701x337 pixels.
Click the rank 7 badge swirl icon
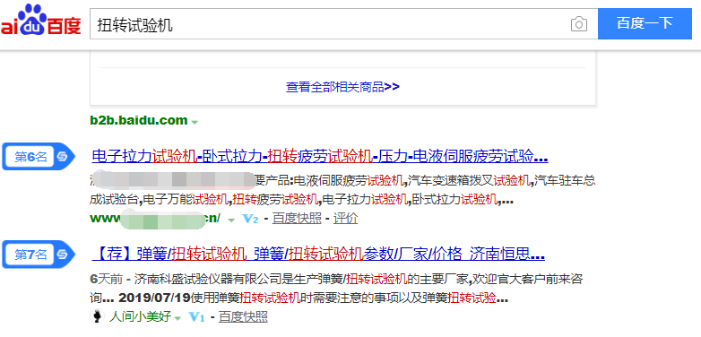(61, 255)
